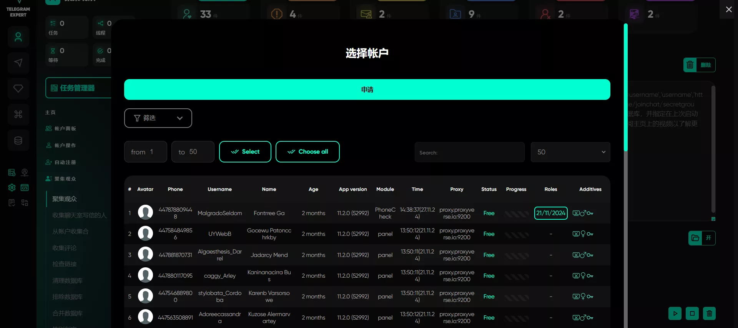This screenshot has height=328, width=738.
Task: Click the small QR swap icon in sidebar
Action: (25, 203)
